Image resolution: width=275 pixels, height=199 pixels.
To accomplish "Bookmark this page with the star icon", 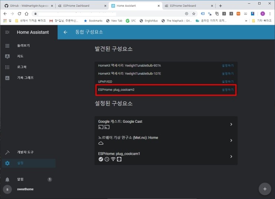I will click(x=194, y=13).
